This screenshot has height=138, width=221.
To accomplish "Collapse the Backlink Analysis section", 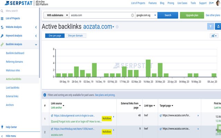I will pos(36,45).
